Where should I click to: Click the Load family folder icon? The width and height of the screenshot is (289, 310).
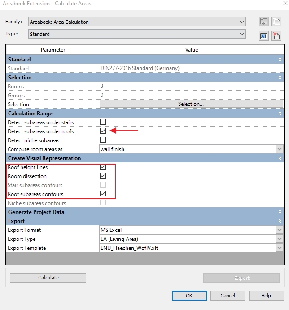(x=264, y=22)
